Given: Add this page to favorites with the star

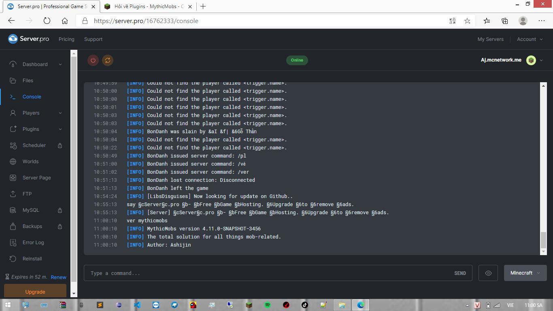Looking at the screenshot, I should (x=467, y=21).
